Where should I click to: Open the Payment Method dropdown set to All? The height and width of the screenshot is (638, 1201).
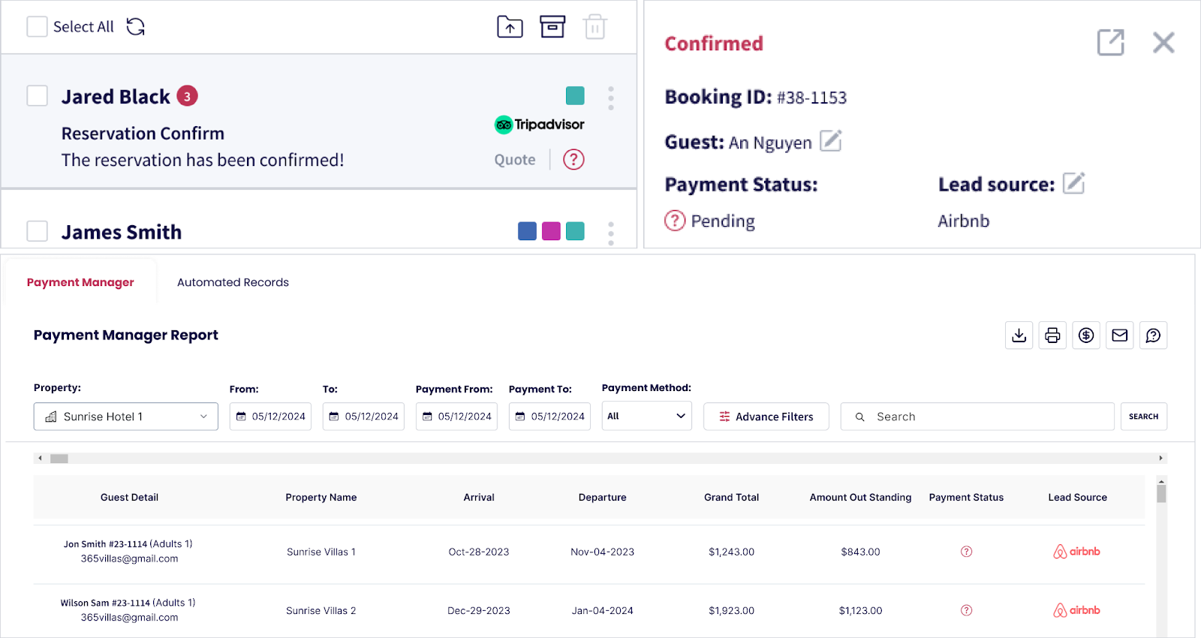click(646, 417)
